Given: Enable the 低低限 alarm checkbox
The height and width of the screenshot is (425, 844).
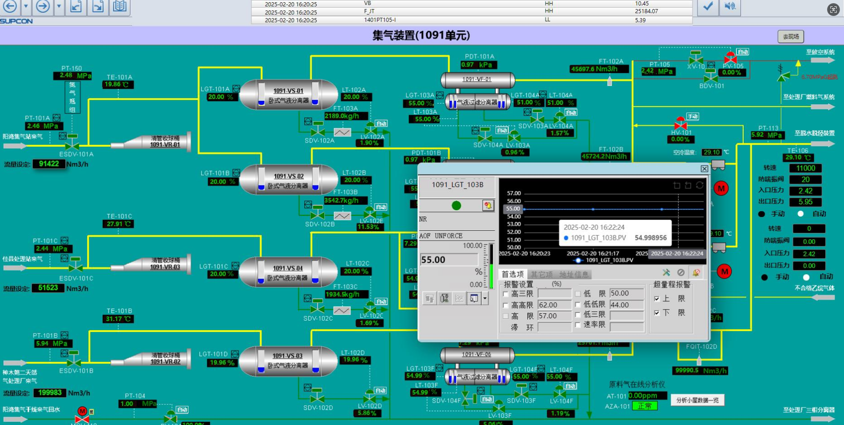Looking at the screenshot, I should click(578, 305).
